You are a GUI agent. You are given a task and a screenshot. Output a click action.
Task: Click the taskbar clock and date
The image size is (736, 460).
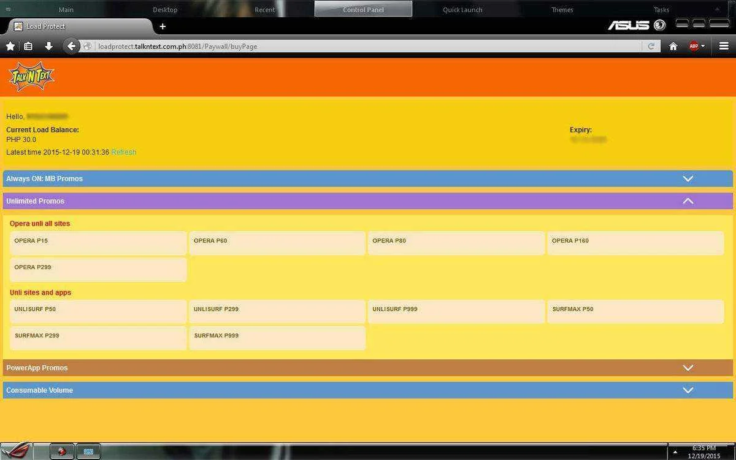[703, 452]
